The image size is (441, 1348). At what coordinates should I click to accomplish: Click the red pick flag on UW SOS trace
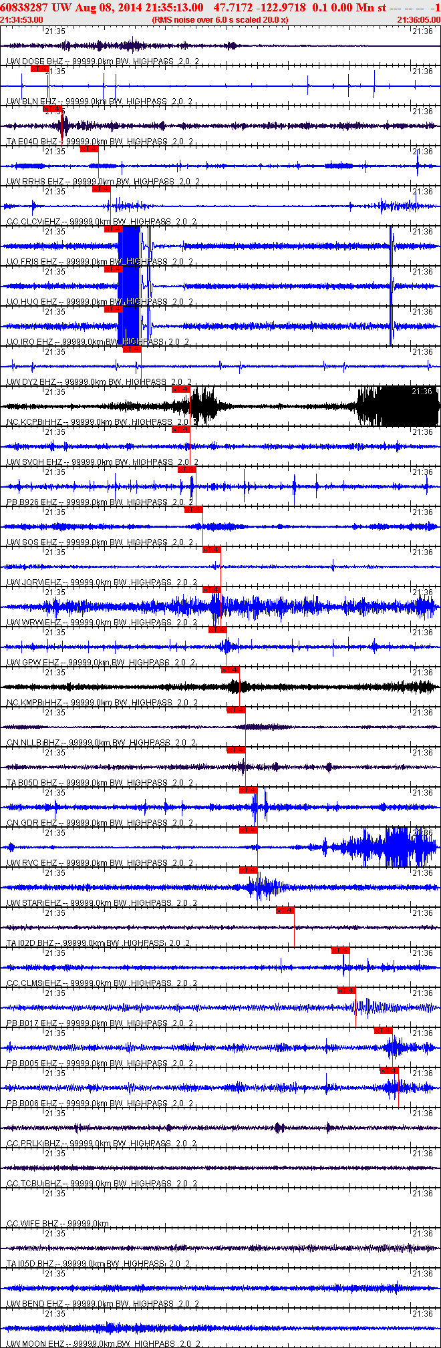194,510
